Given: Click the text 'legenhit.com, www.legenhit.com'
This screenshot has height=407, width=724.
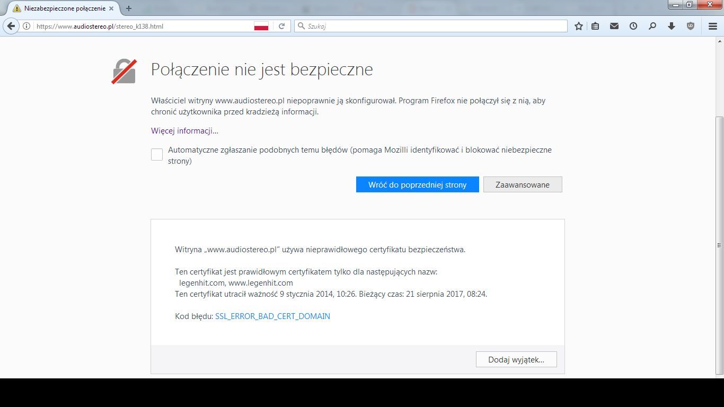Looking at the screenshot, I should (x=236, y=283).
